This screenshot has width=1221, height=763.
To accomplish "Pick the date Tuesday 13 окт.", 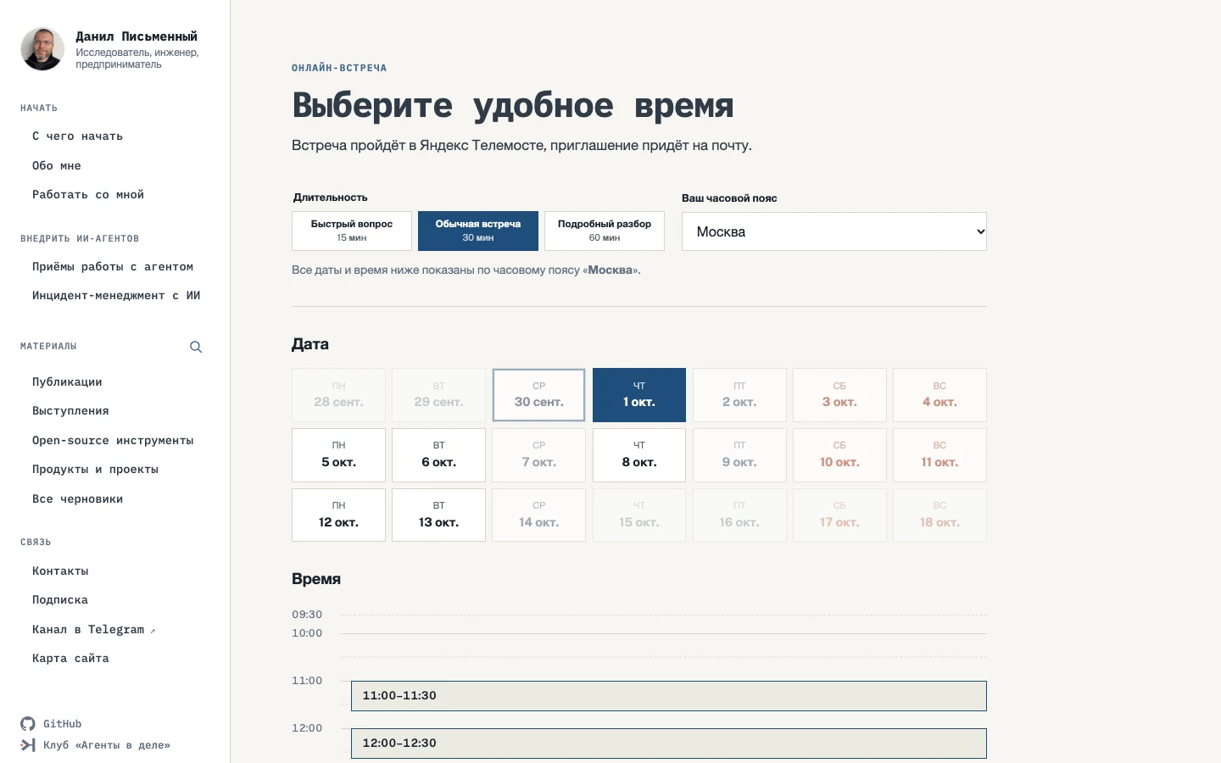I will point(438,515).
